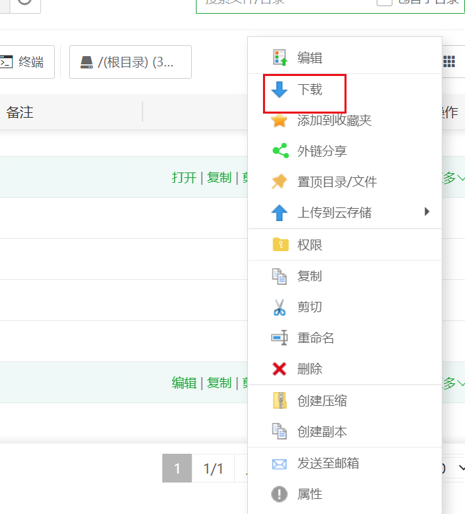Click the 打开 link in the file row
Screen dimensions: 465x514
(184, 178)
